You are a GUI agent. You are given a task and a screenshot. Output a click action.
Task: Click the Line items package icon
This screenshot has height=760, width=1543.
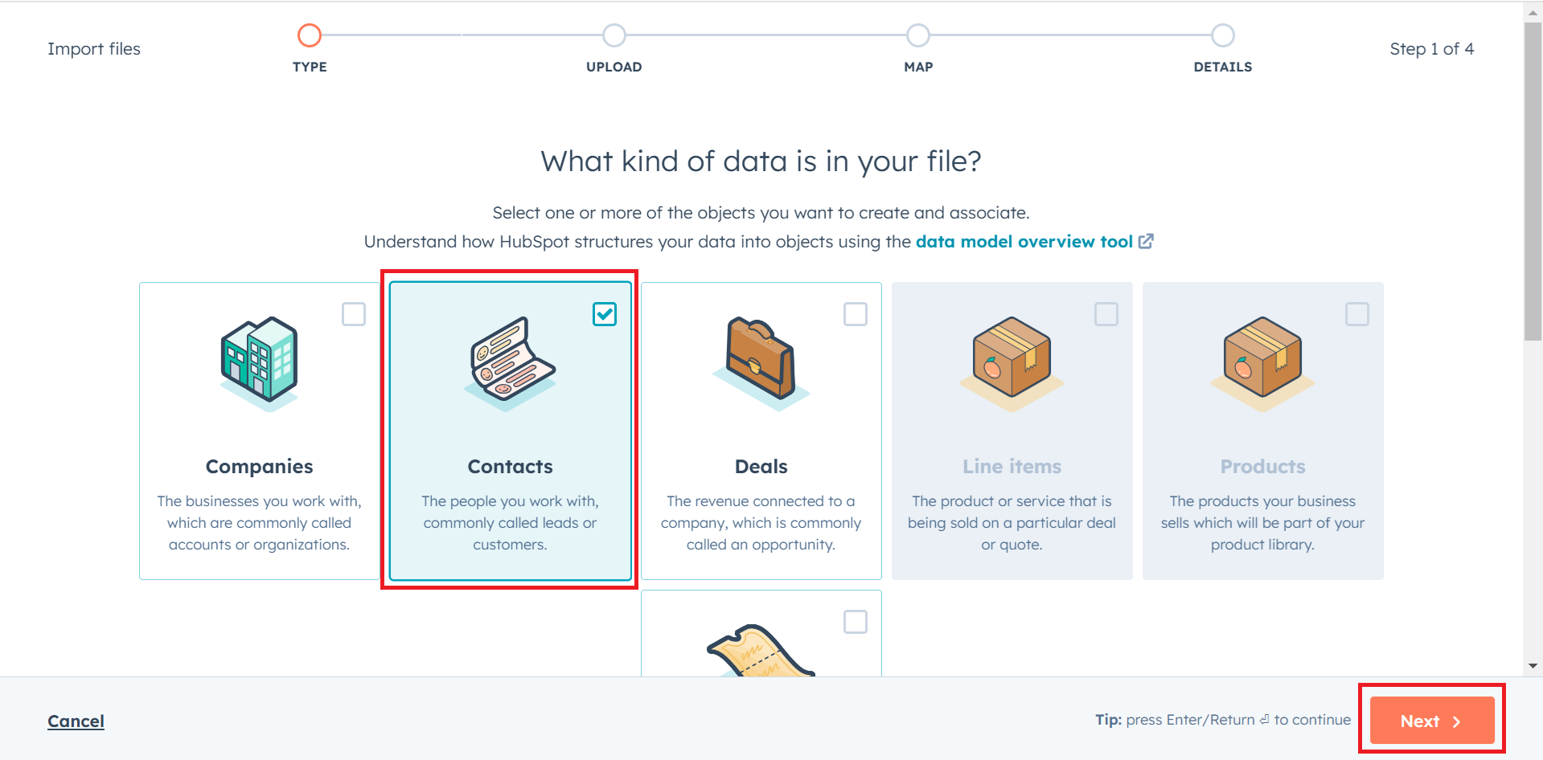coord(1011,363)
